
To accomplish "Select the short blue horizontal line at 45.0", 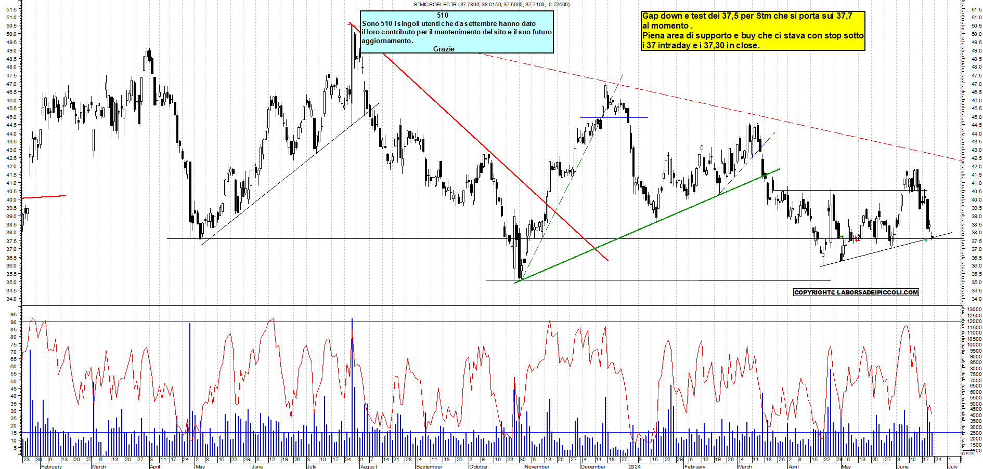I will pyautogui.click(x=614, y=117).
